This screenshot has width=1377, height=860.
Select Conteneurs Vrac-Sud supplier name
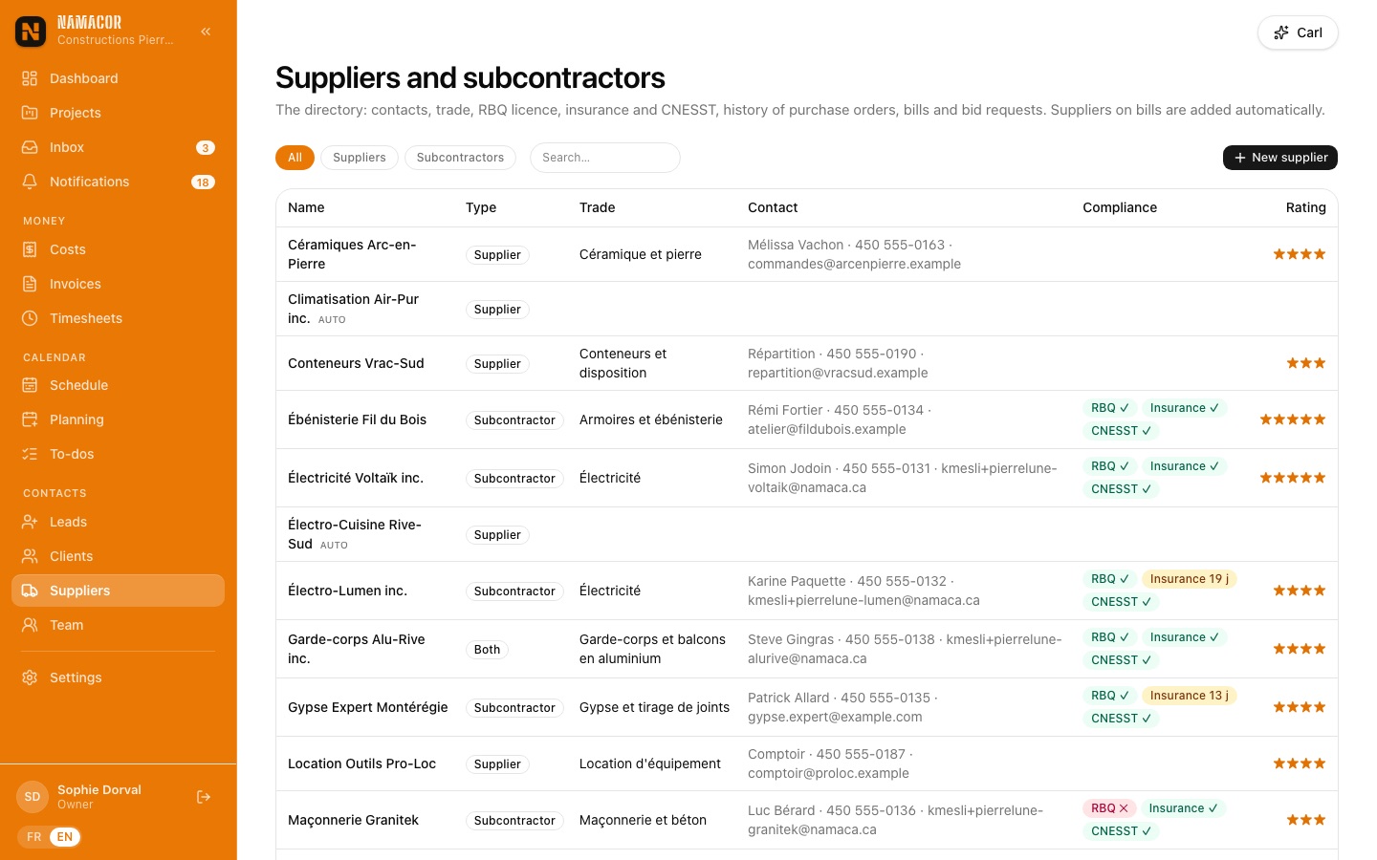coord(356,363)
